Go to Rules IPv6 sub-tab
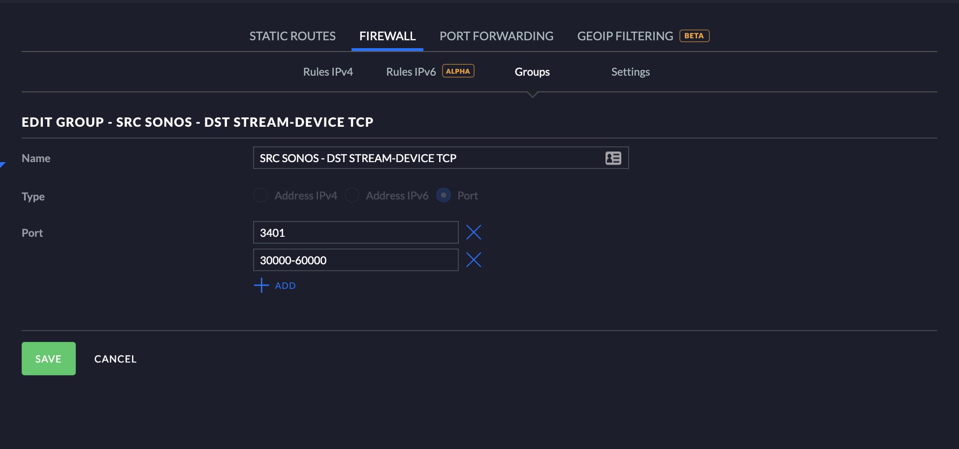The image size is (959, 449). (x=411, y=72)
